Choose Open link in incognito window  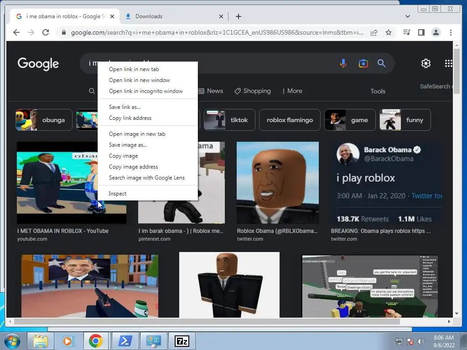click(147, 91)
